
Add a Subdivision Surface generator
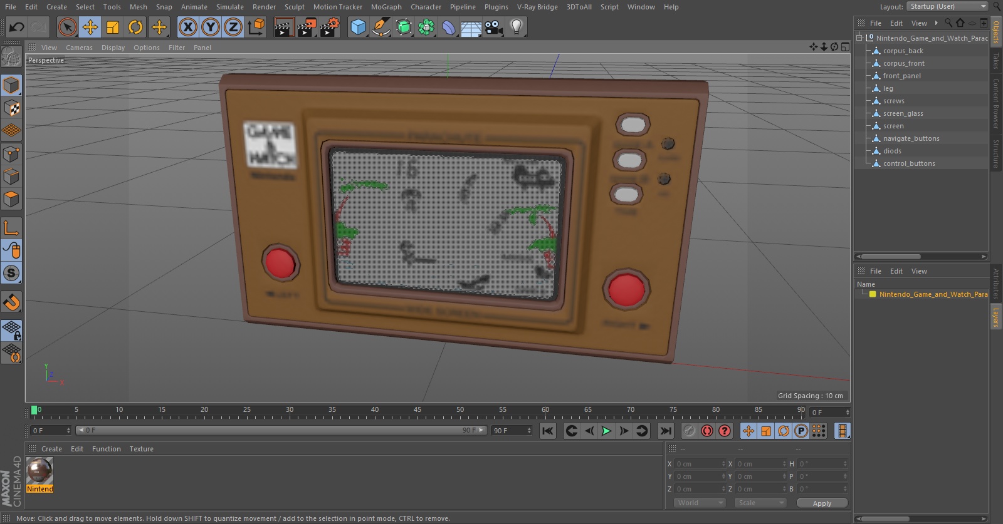[x=404, y=27]
